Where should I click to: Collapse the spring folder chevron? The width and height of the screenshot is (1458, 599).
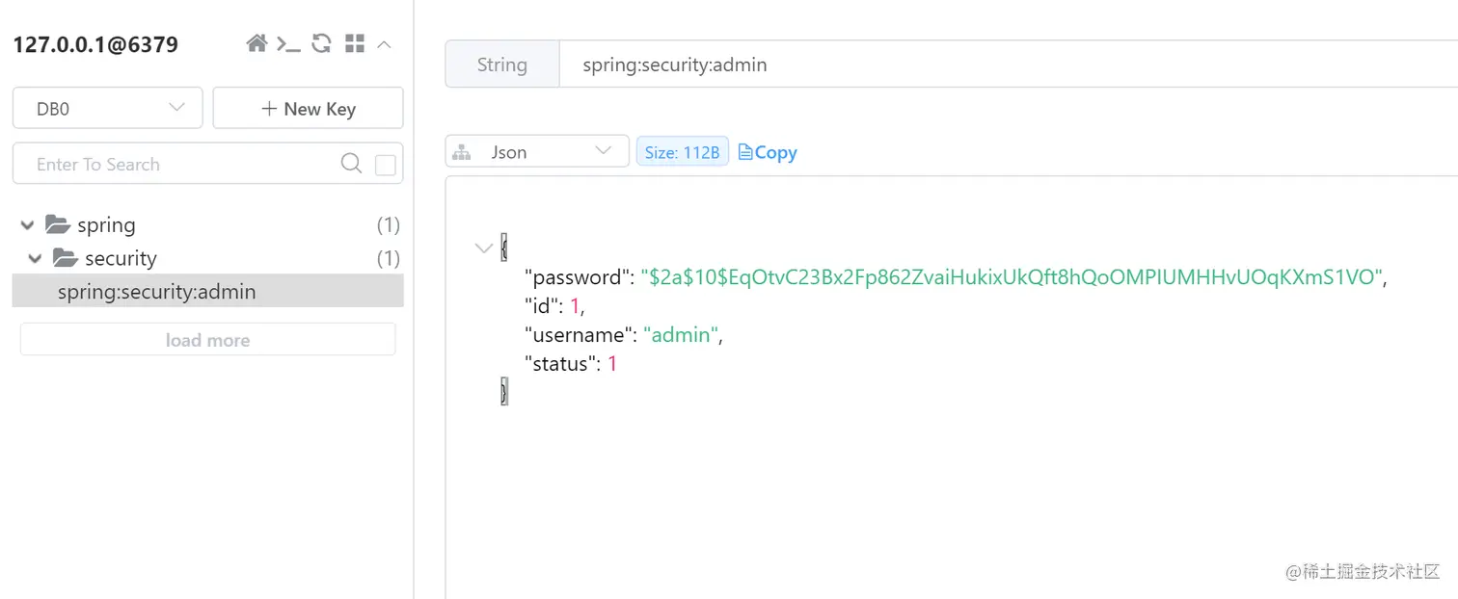tap(26, 225)
